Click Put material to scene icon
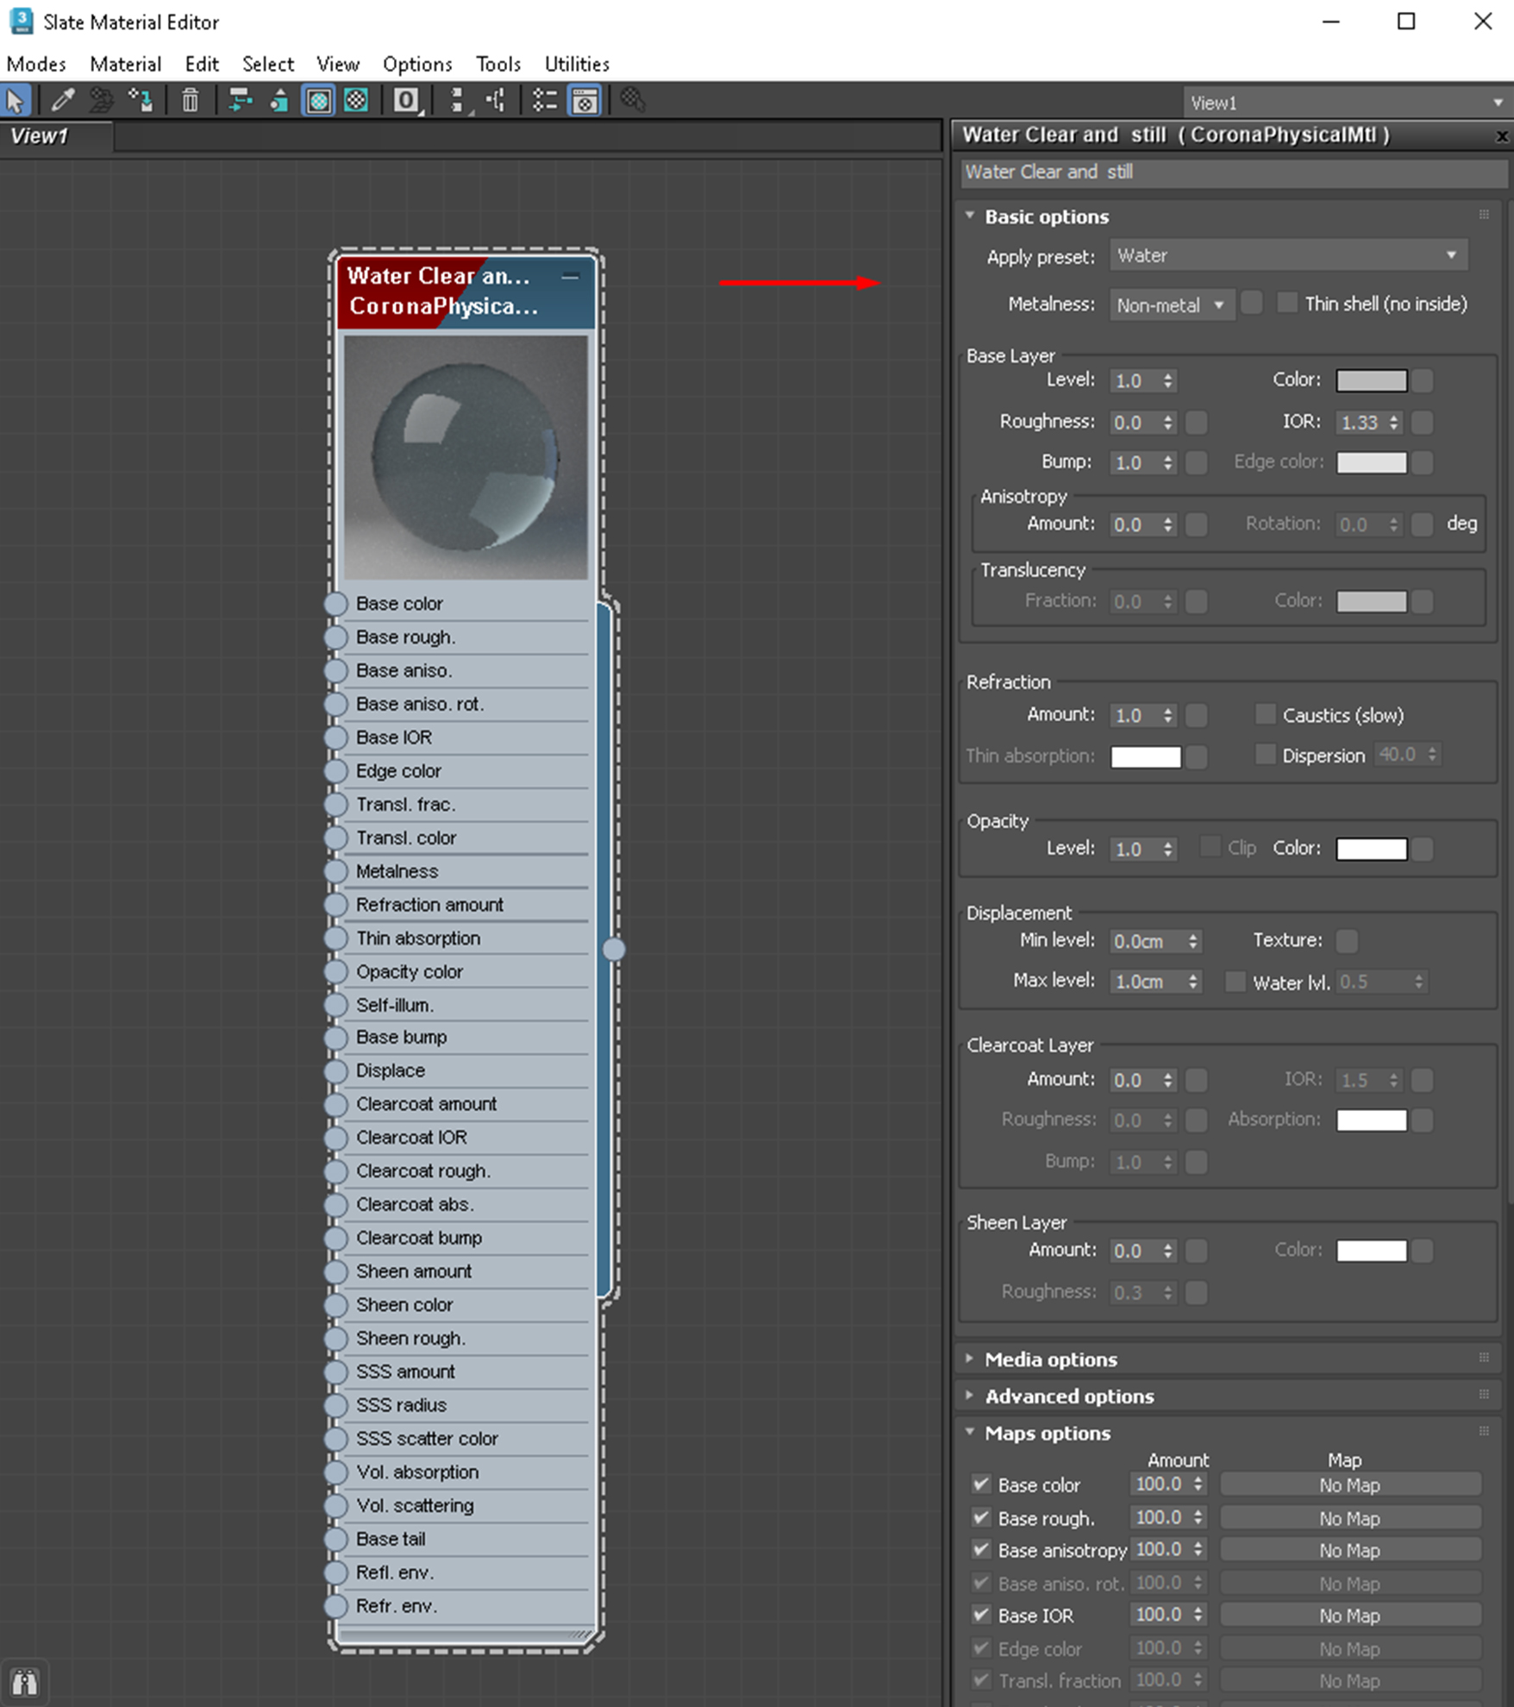The width and height of the screenshot is (1514, 1707). [101, 101]
